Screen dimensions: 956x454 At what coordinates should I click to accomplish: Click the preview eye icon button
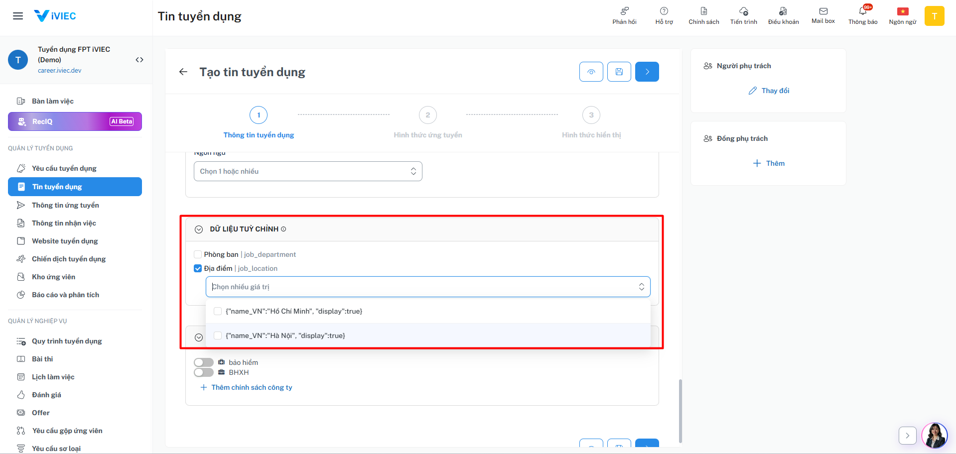591,72
